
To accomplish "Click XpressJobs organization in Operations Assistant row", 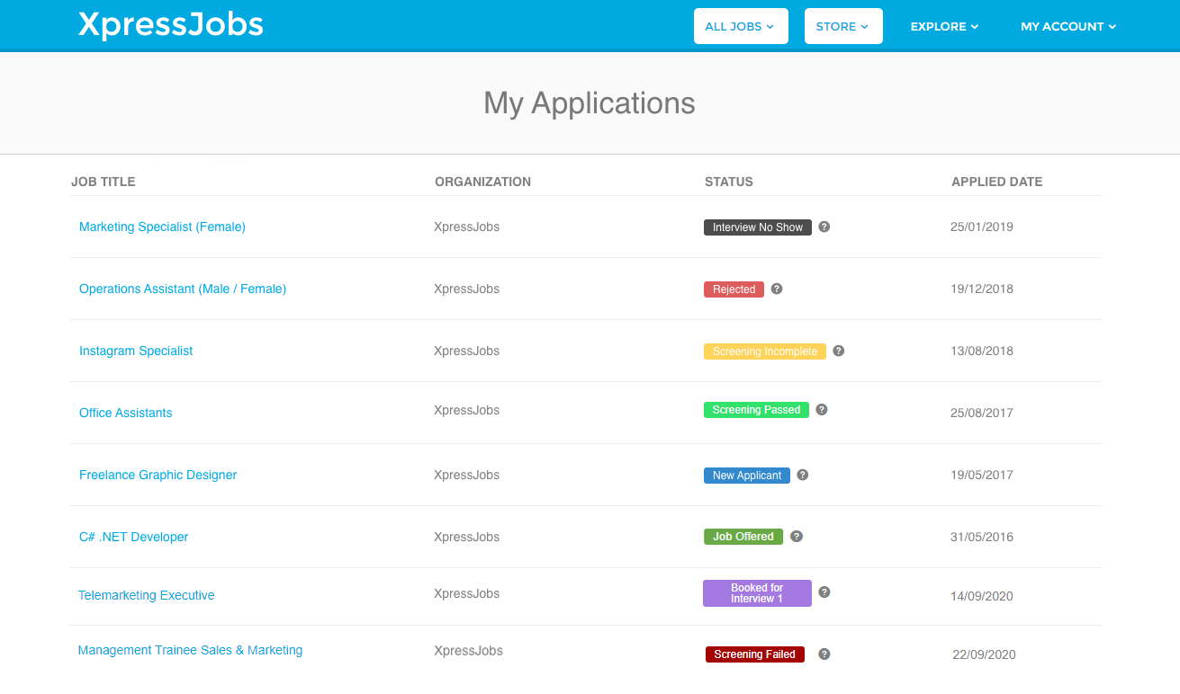I will [466, 289].
